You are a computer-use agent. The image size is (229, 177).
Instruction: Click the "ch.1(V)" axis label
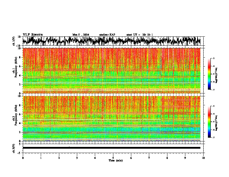[14, 41]
